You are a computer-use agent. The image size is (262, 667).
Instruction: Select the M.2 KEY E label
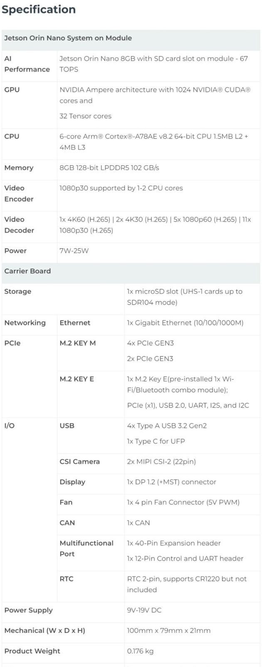click(x=77, y=379)
